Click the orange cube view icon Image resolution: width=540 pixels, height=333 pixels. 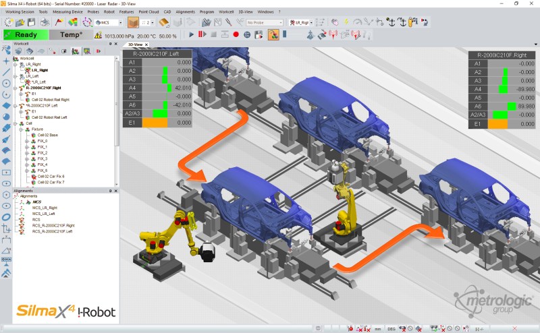click(x=133, y=23)
